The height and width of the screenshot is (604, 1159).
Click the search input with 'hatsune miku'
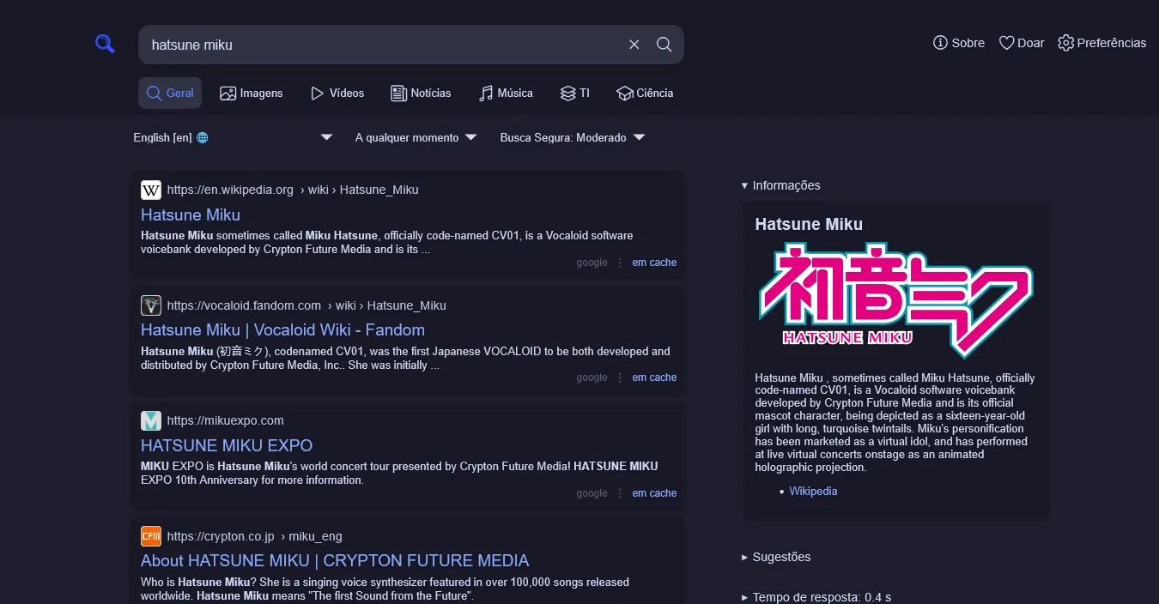point(382,45)
